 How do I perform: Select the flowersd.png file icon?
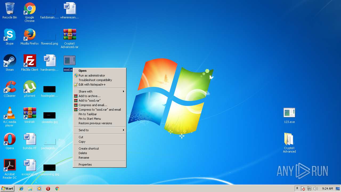coord(50,37)
